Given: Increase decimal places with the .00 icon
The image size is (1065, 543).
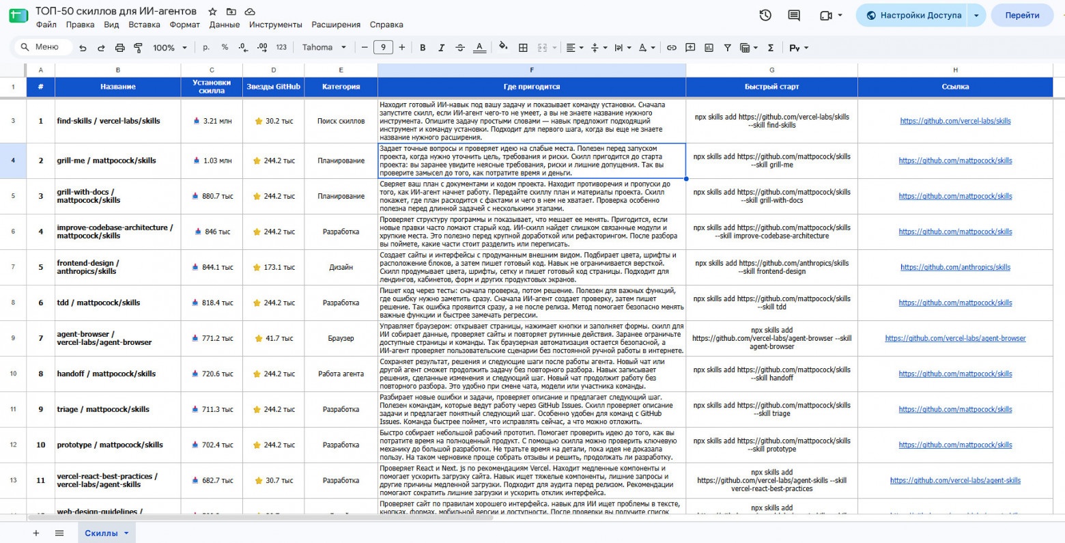Looking at the screenshot, I should pyautogui.click(x=262, y=48).
